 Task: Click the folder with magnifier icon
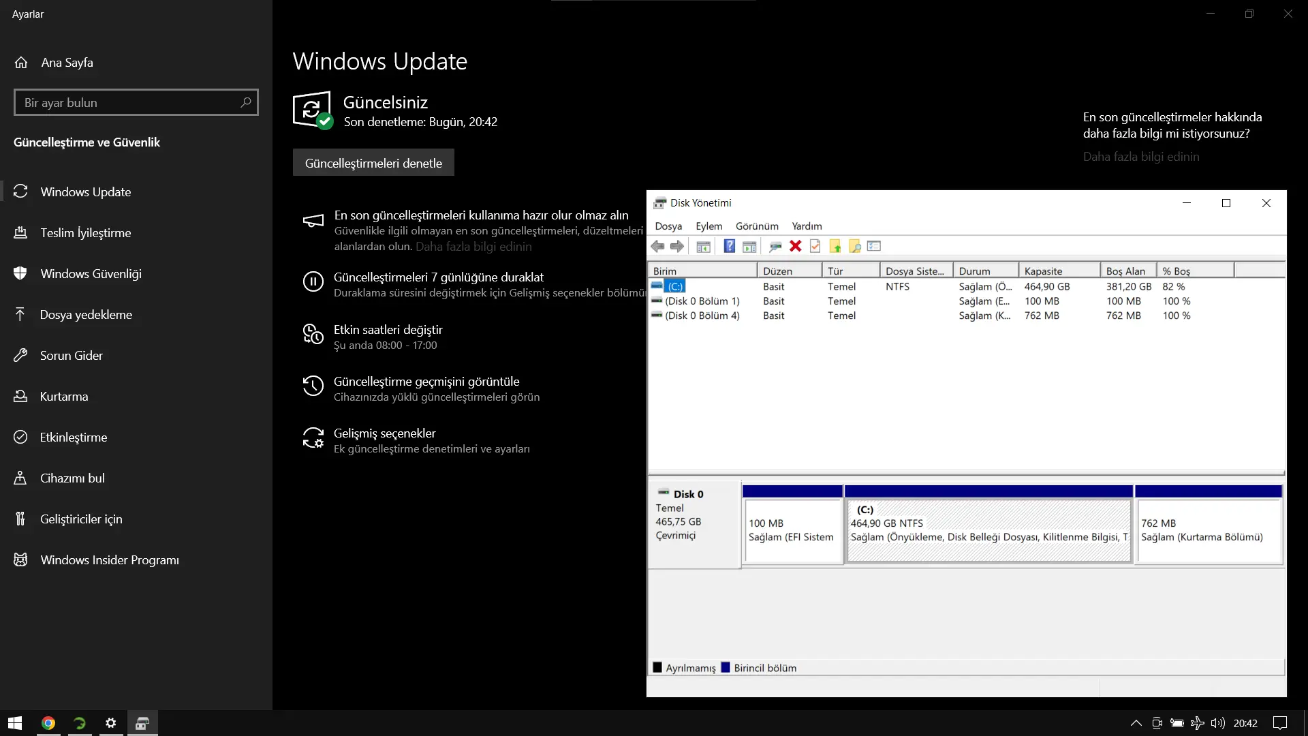[854, 247]
